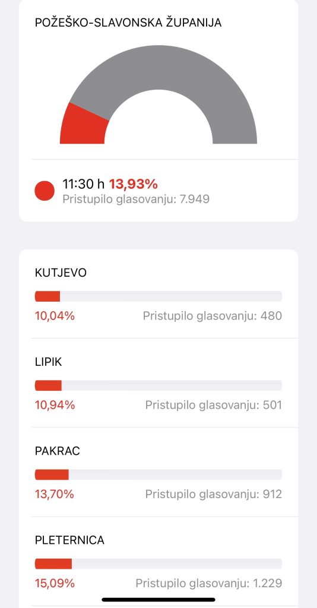The width and height of the screenshot is (317, 608).
Task: Tap the Lipik turnout progress bar
Action: click(158, 385)
